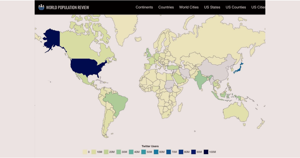The height and width of the screenshot is (158, 300).
Task: Click the 100M legend color swatch
Action: click(206, 152)
